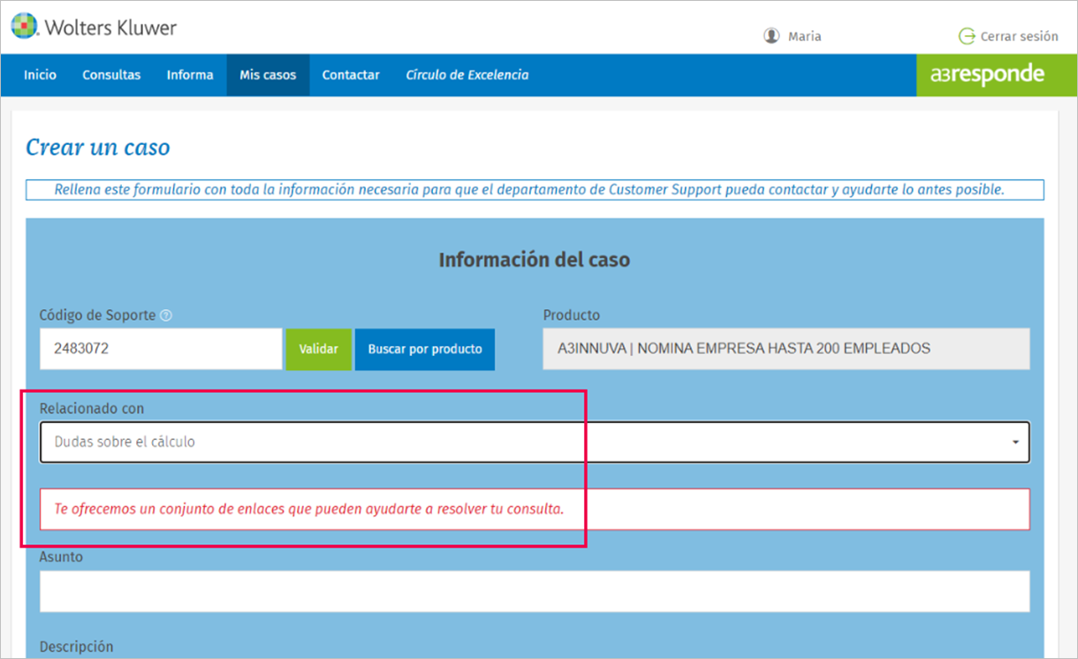The height and width of the screenshot is (659, 1078).
Task: Open the Contactar page
Action: (351, 75)
